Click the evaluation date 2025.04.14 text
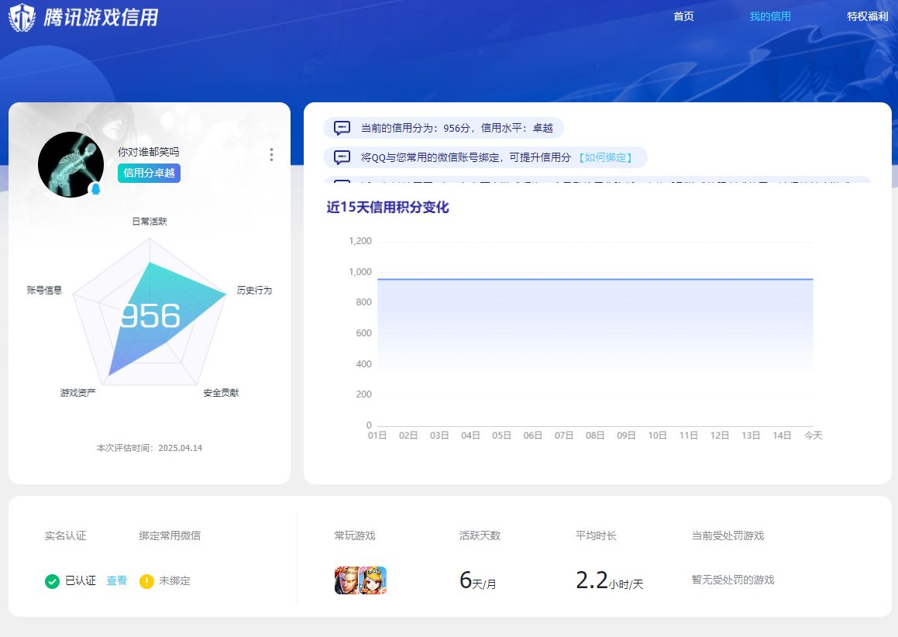Image resolution: width=898 pixels, height=637 pixels. point(180,448)
